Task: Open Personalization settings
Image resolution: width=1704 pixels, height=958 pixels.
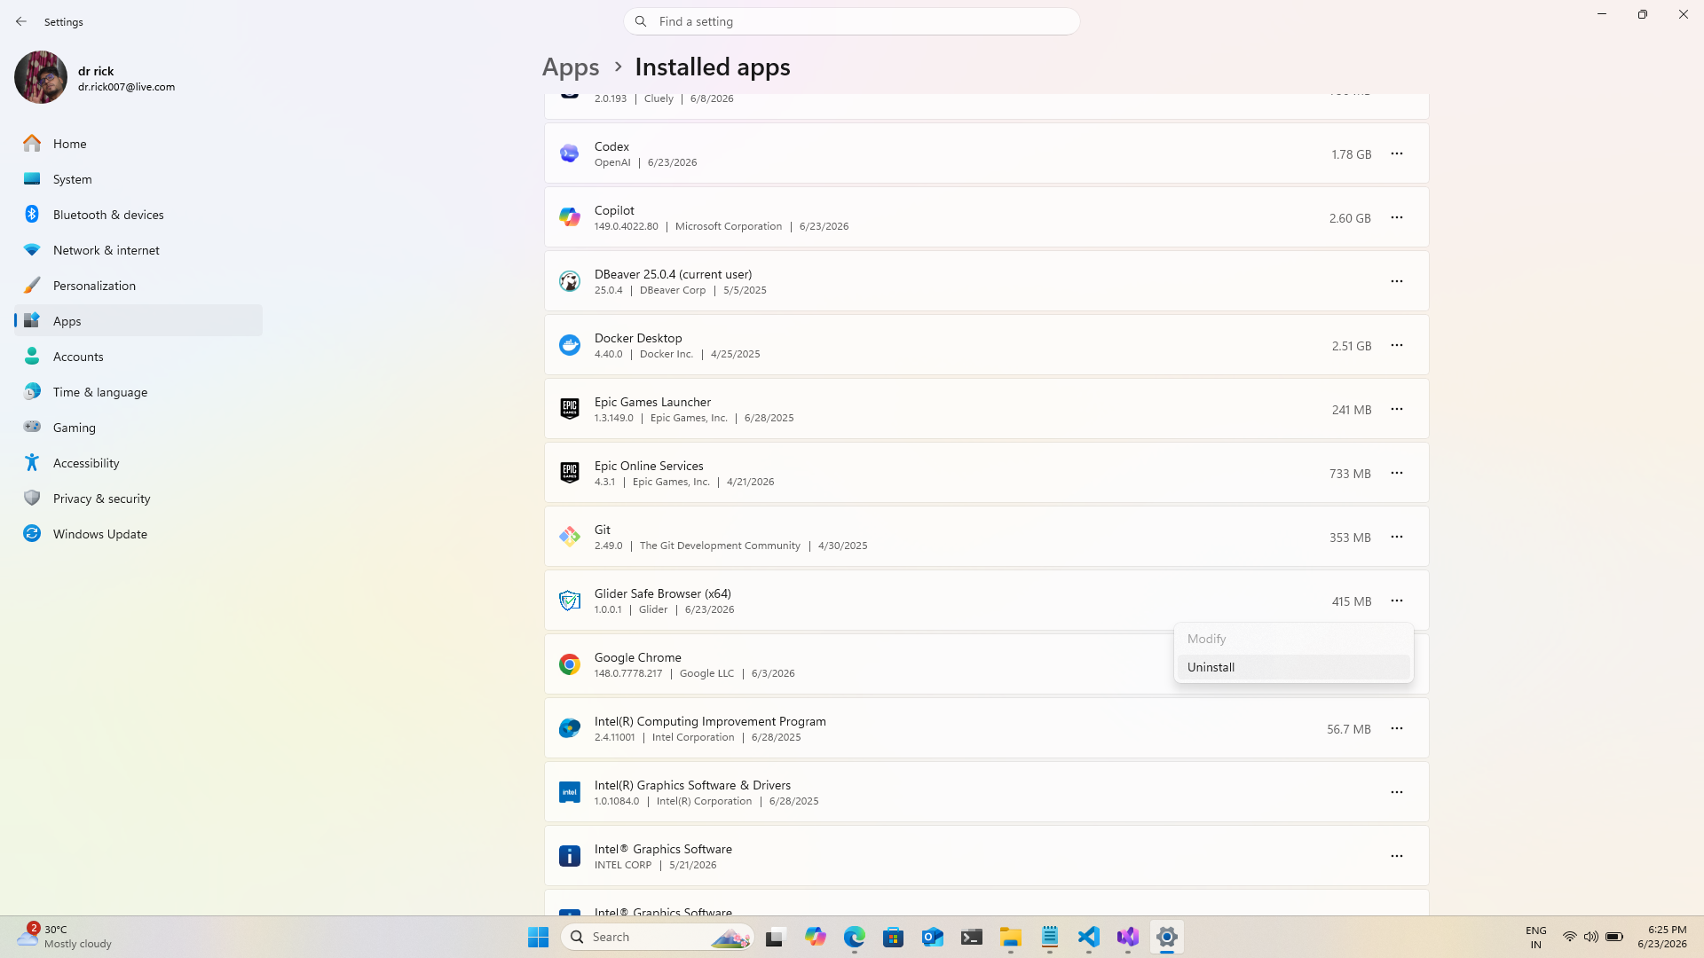Action: pyautogui.click(x=138, y=285)
